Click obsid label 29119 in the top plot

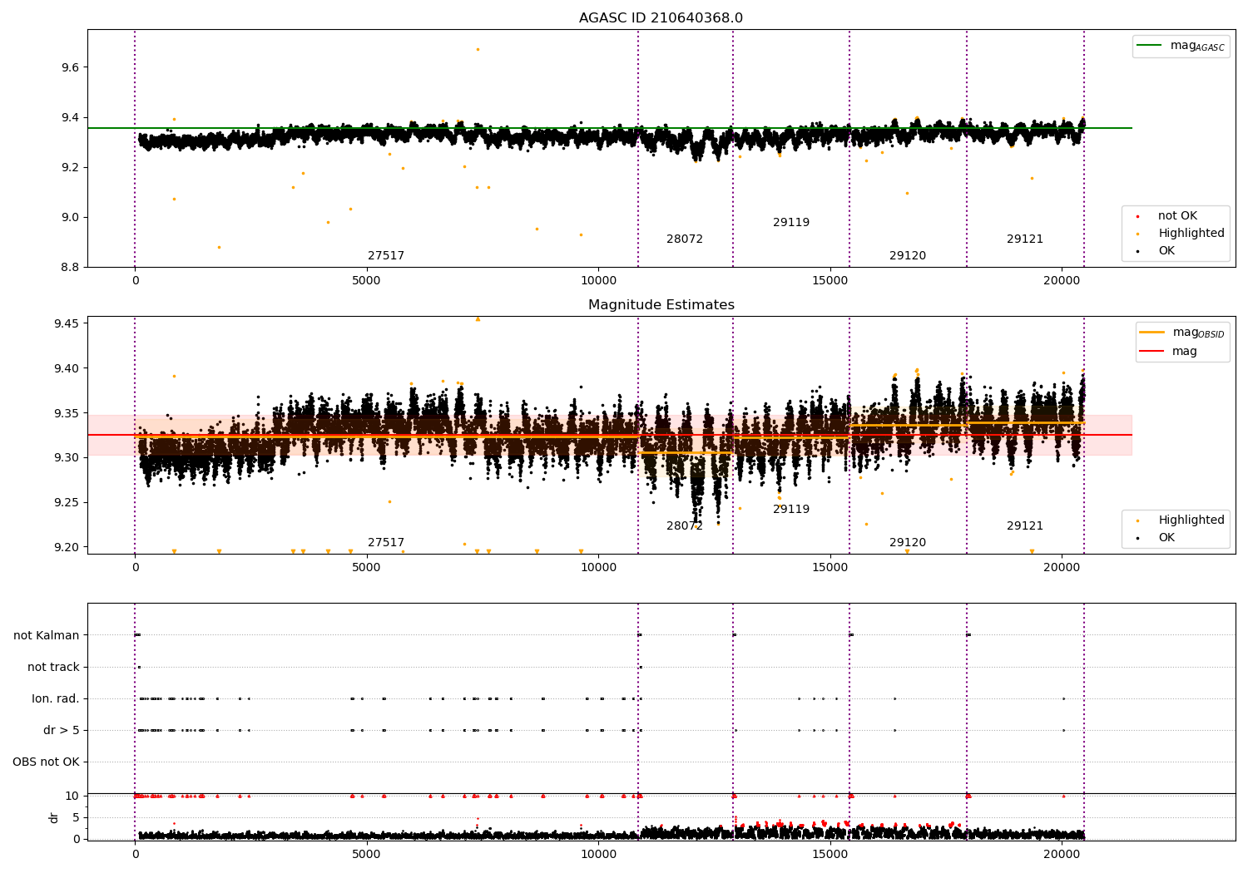(x=791, y=223)
